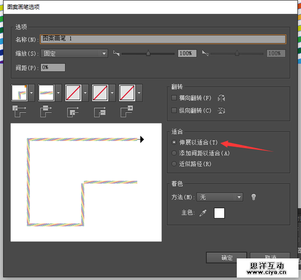Select the empty inner corner tile box
Image resolution: width=301 pixels, height=280 pixels.
(x=73, y=92)
